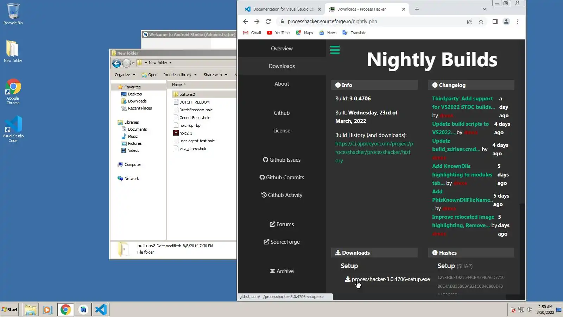Image resolution: width=563 pixels, height=317 pixels.
Task: Launch Visual Studio Code desktop shortcut
Action: point(13,129)
